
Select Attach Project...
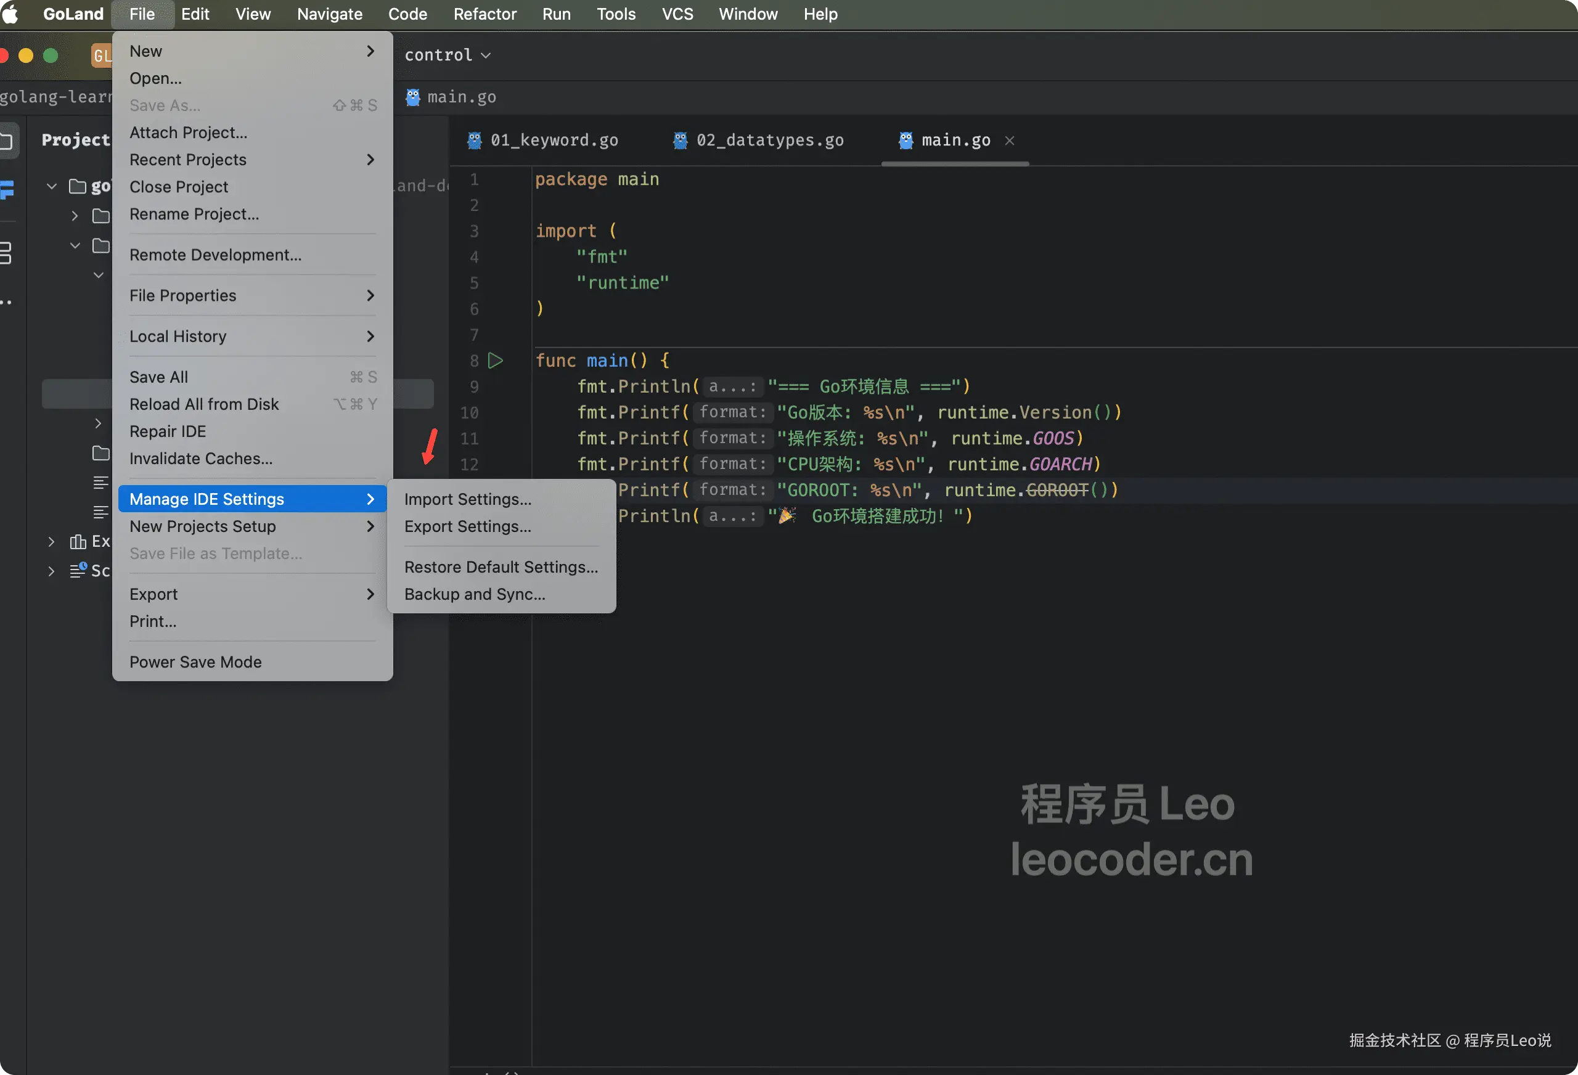pos(252,133)
